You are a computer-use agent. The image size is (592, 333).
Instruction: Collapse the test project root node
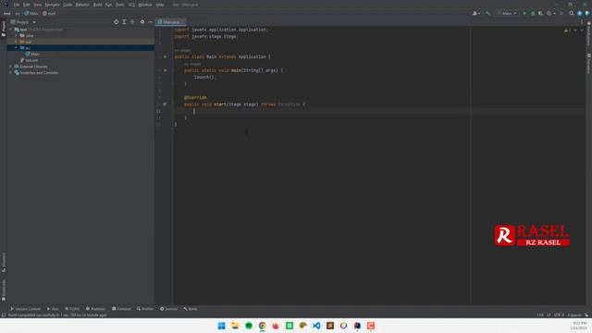(x=10, y=30)
